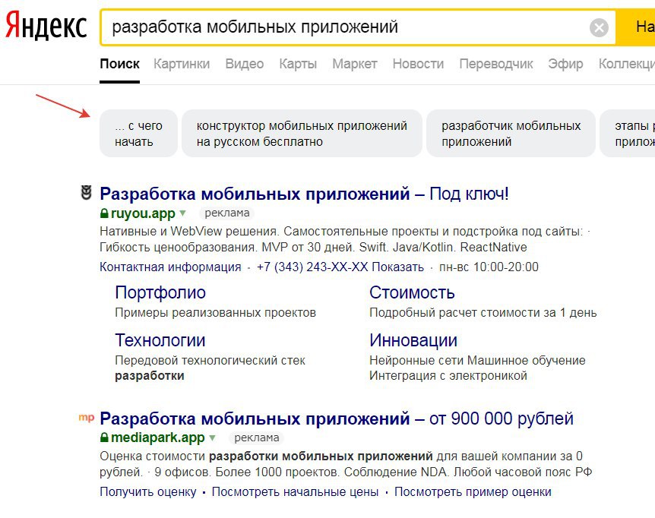The image size is (655, 518).
Task: Open the Переводчик tab
Action: pos(496,64)
